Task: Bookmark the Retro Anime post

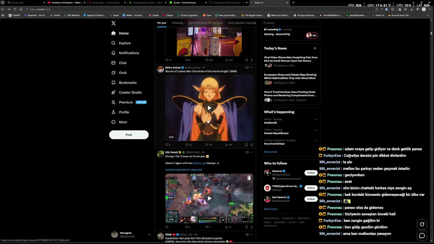Action: (x=246, y=145)
